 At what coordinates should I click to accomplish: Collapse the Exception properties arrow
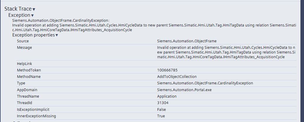[x=57, y=35]
